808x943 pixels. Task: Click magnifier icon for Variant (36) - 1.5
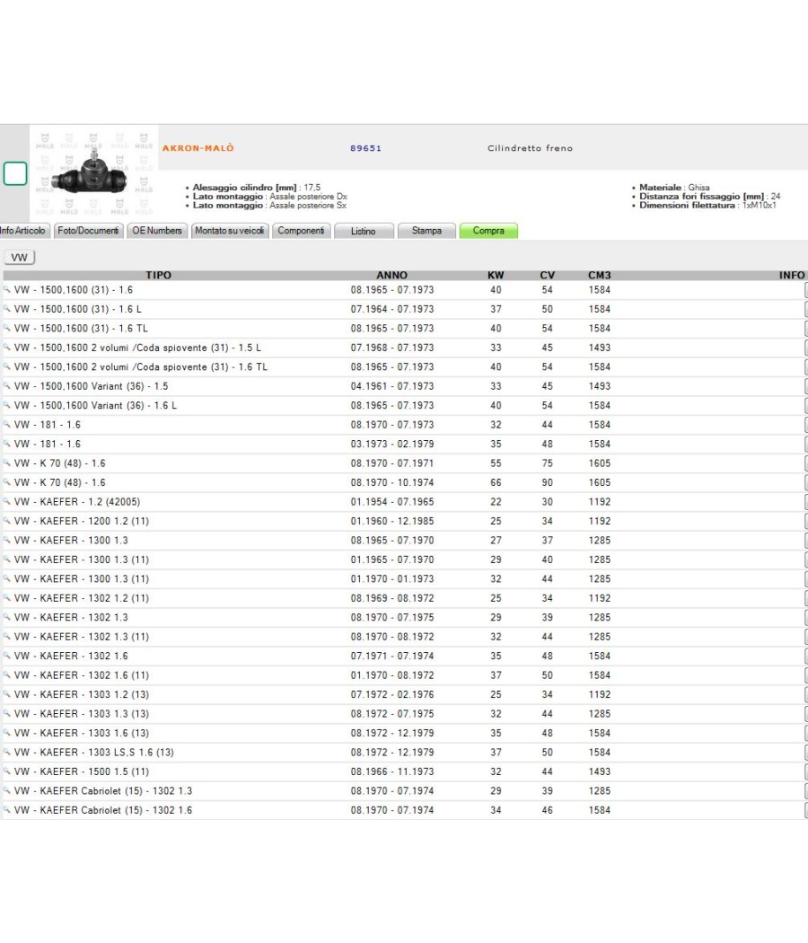7,386
